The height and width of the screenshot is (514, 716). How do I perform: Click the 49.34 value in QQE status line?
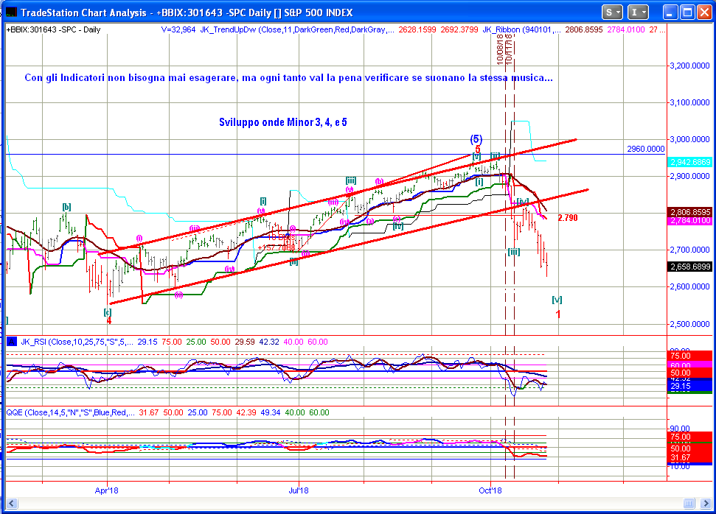click(271, 412)
